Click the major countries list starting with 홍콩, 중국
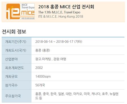Screen dimensions: 127x104 pos(77,96)
